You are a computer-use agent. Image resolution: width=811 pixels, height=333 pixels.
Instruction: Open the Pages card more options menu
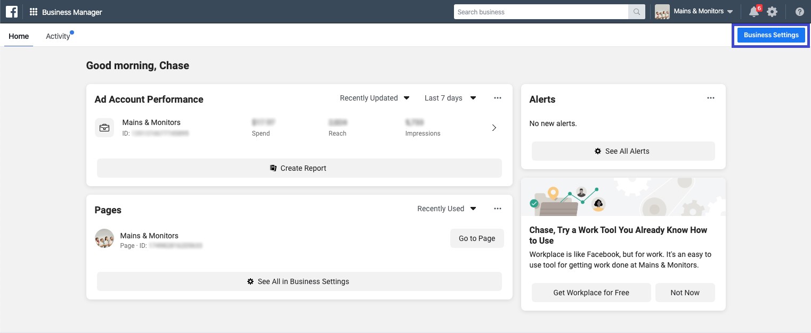(498, 209)
